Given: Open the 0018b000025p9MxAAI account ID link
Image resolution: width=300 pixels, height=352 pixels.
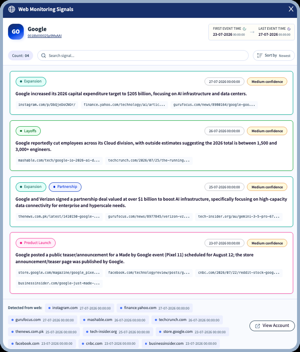Looking at the screenshot, I should pyautogui.click(x=45, y=36).
